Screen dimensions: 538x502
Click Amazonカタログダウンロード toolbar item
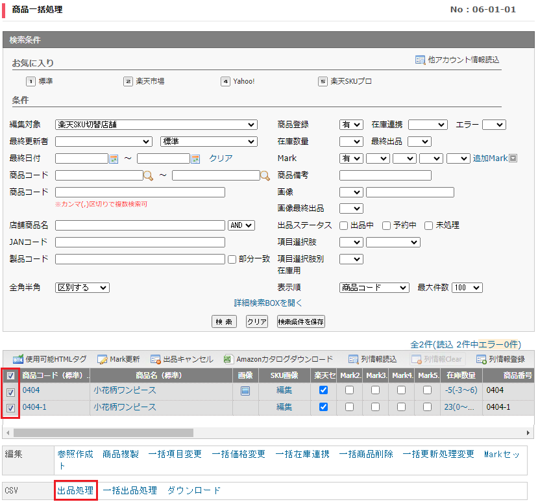coord(278,359)
